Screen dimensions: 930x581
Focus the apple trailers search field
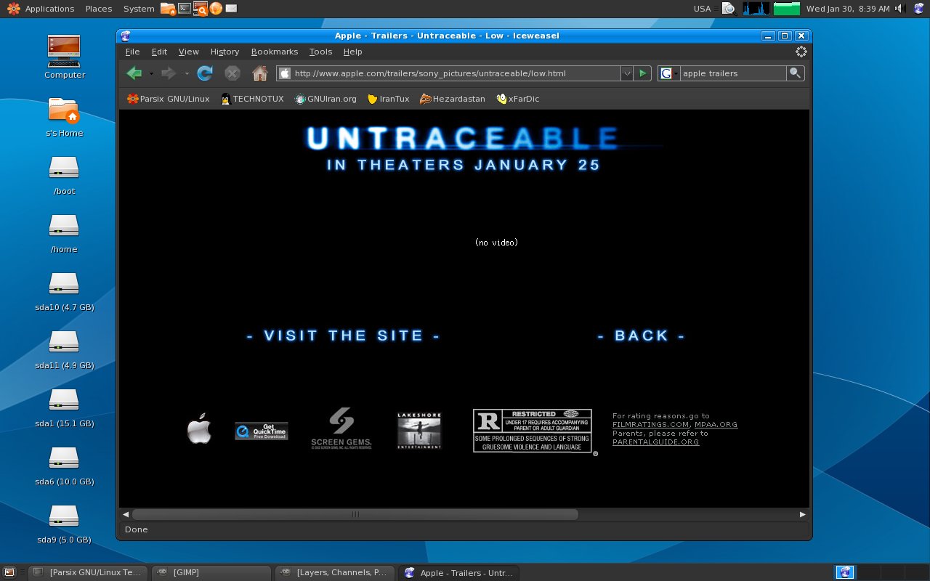pos(733,73)
